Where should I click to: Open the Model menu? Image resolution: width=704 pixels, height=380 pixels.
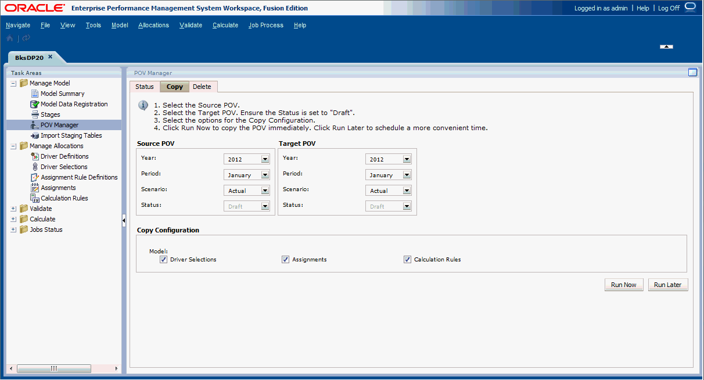point(120,25)
